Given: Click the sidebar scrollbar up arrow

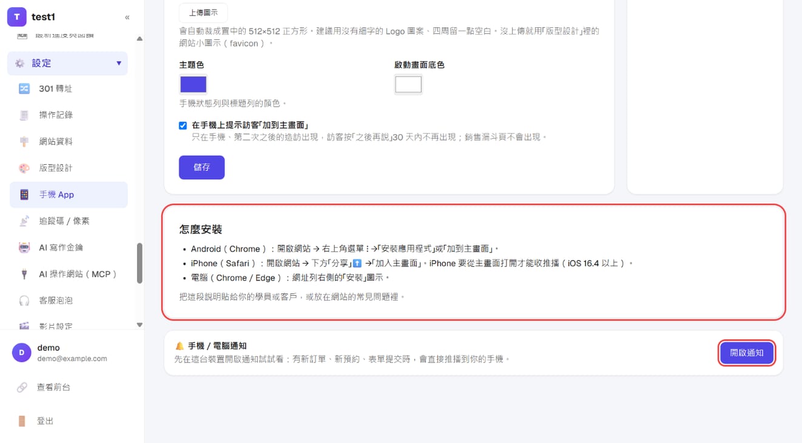Looking at the screenshot, I should (140, 39).
